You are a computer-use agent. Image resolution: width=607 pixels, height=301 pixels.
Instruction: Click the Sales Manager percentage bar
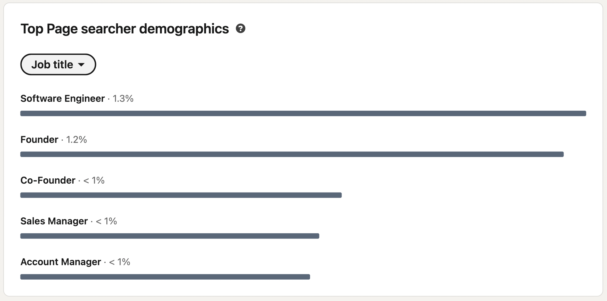coord(170,236)
